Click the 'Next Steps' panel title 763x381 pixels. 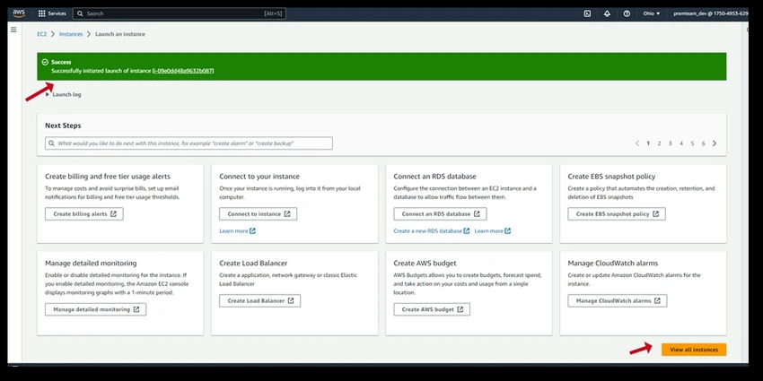click(63, 126)
